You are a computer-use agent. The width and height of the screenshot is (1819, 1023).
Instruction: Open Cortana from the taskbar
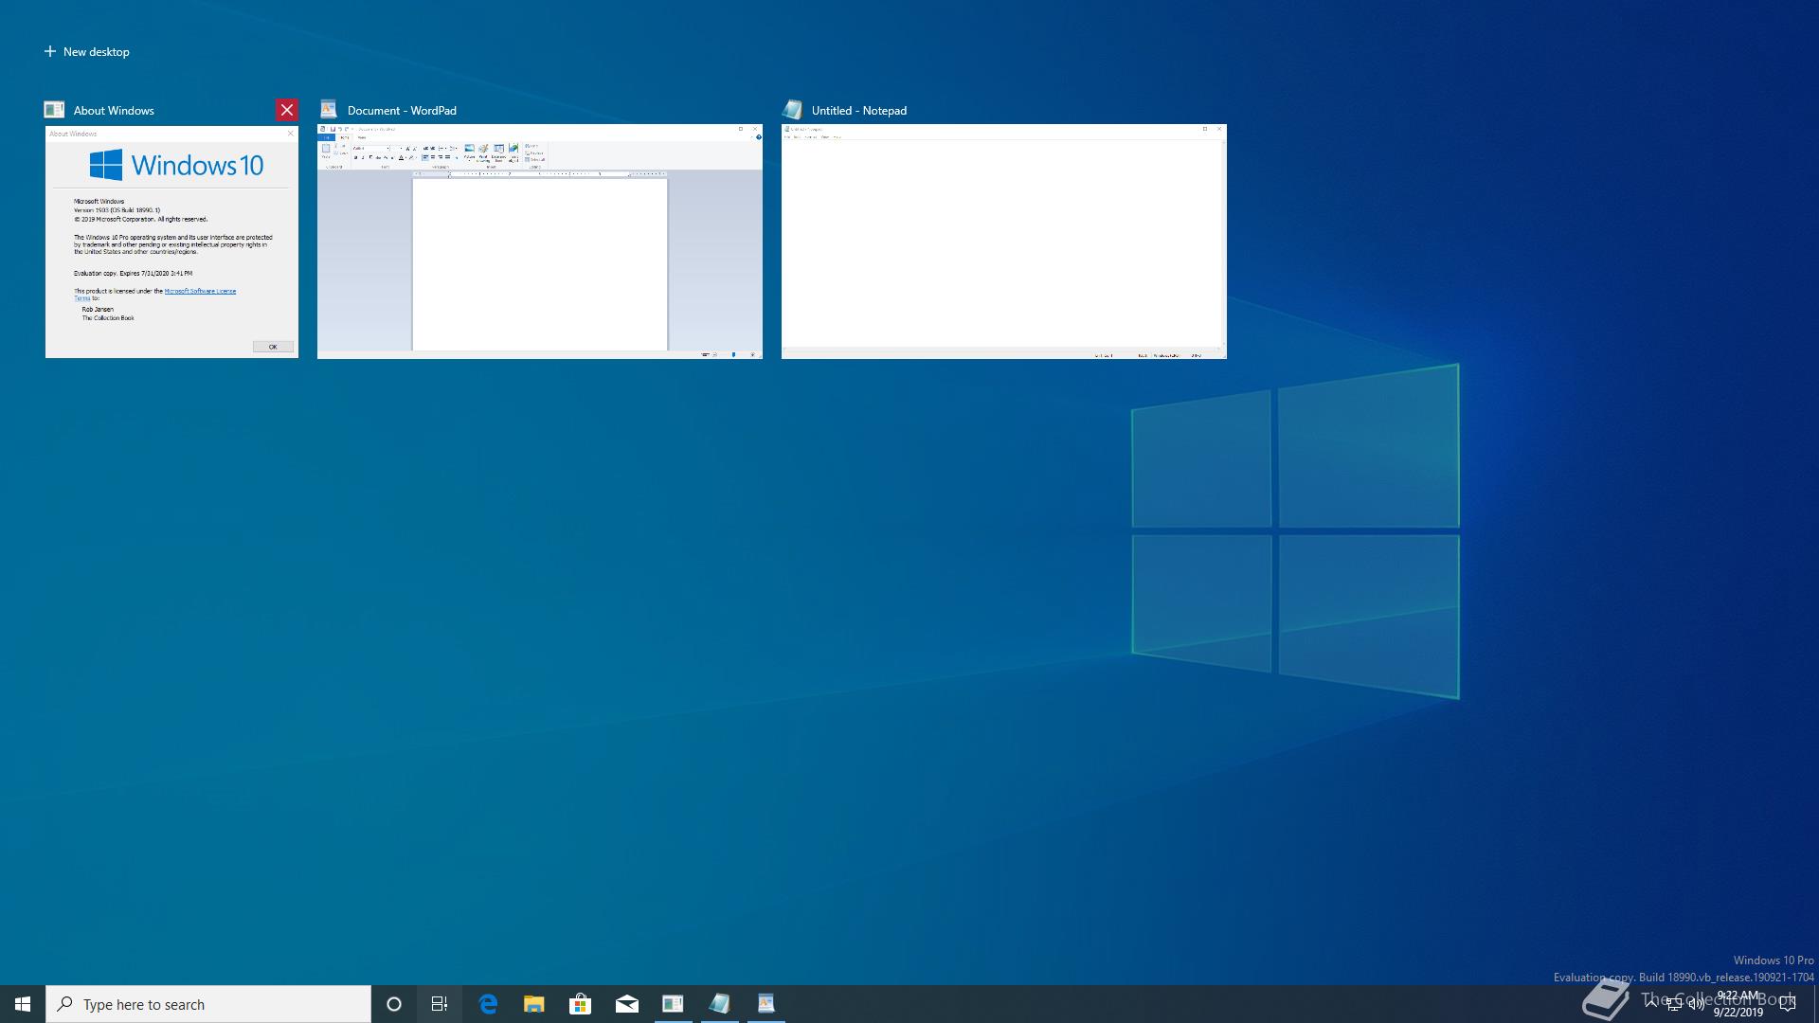click(394, 1004)
